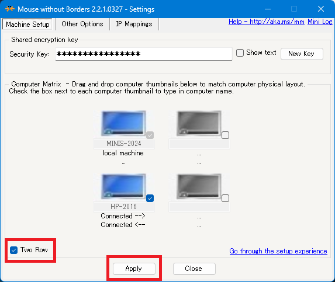The width and height of the screenshot is (335, 282).
Task: Select the MINIS-2024 computer thumbnail
Action: pos(123,123)
